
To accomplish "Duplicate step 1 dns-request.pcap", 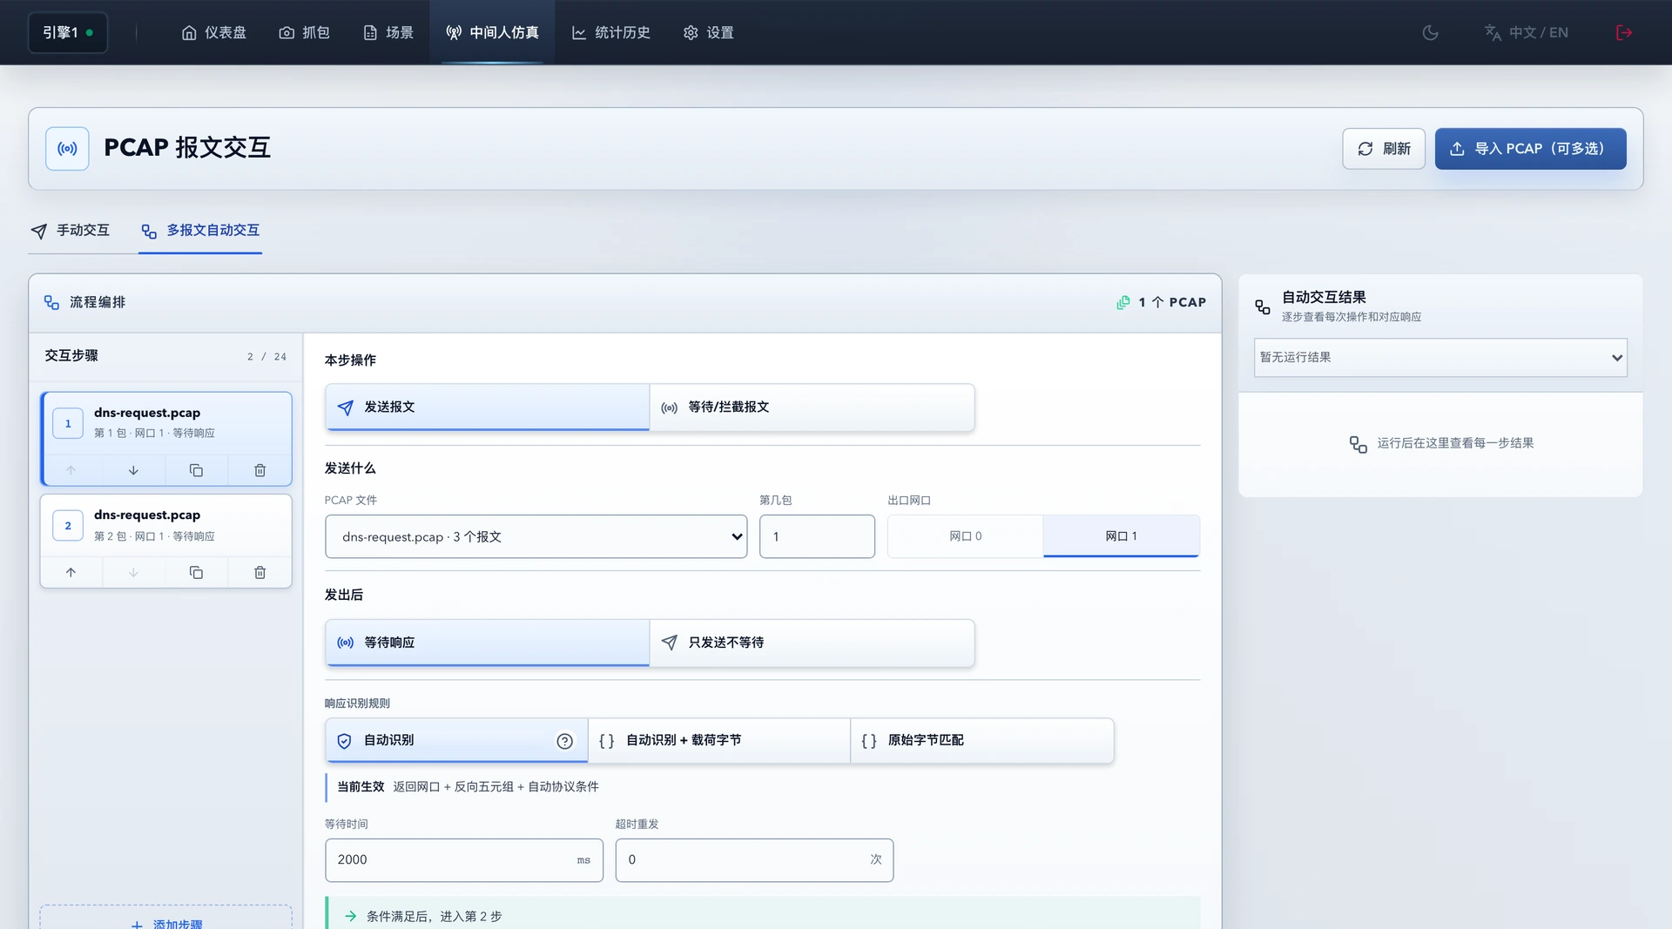I will pos(196,470).
